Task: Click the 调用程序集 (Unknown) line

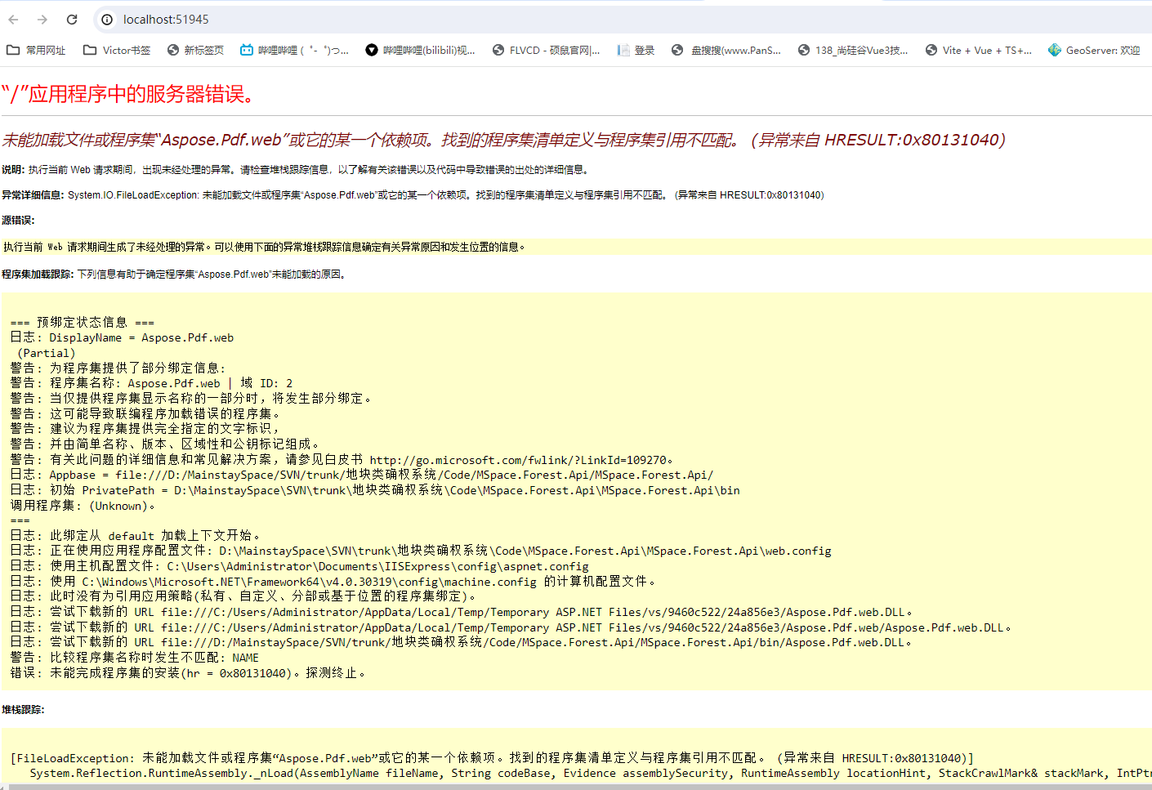Action: coord(83,506)
